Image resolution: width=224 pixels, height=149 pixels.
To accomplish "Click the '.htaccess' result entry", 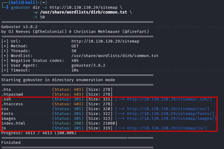I will point(12,104).
